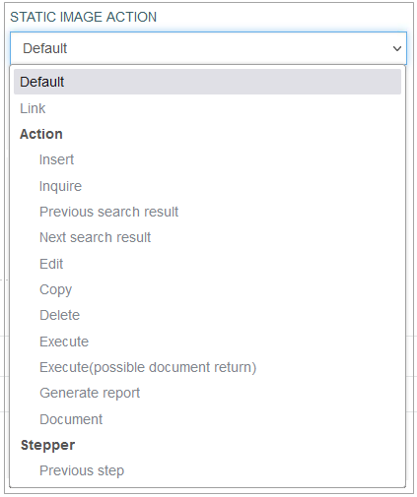The height and width of the screenshot is (497, 417).
Task: Select the plain Execute action
Action: pos(207,342)
